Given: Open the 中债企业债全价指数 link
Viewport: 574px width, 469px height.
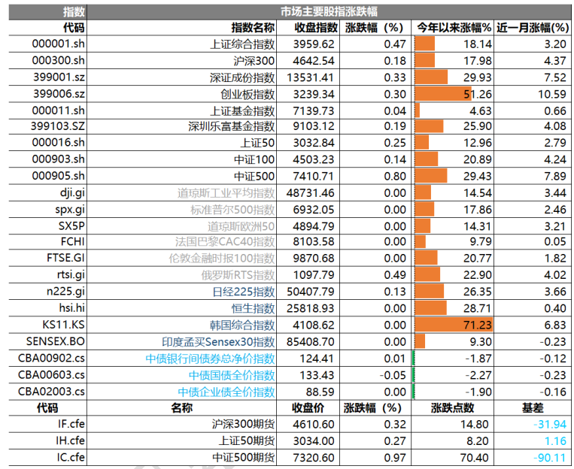Looking at the screenshot, I should pyautogui.click(x=226, y=392).
